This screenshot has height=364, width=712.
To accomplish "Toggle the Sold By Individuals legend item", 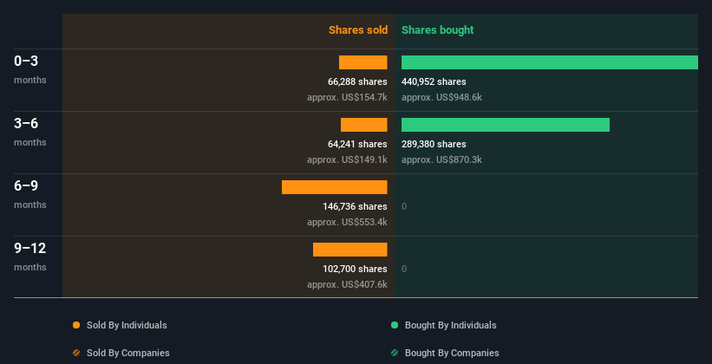I will click(120, 325).
